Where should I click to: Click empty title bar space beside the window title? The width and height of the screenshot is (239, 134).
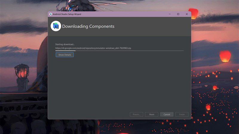click(x=122, y=14)
